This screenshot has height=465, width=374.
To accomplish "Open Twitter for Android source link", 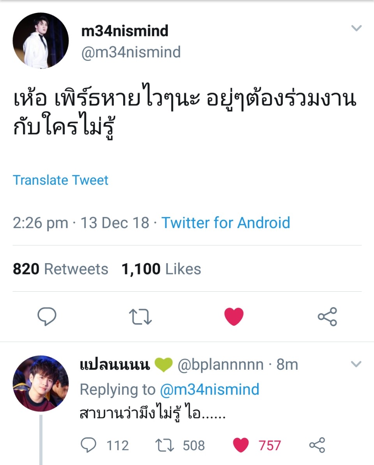I will 226,223.
